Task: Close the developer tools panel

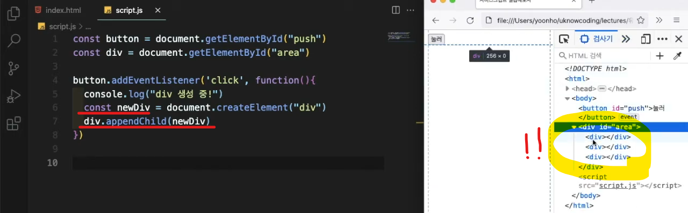Action: click(x=678, y=39)
